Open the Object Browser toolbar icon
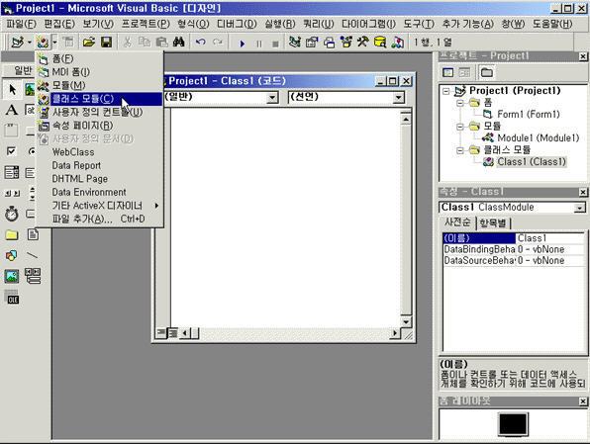This screenshot has width=590, height=444. (x=345, y=43)
